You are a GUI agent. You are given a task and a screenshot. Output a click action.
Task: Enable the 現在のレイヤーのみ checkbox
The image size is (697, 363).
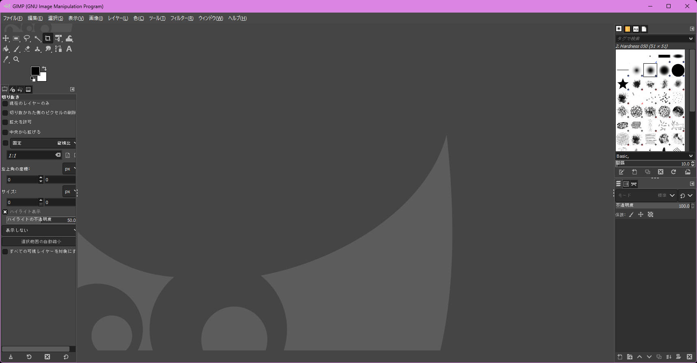tap(5, 104)
